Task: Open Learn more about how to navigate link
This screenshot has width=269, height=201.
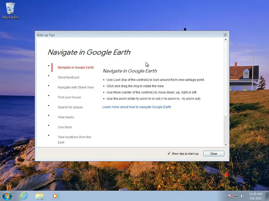Action: (x=137, y=107)
